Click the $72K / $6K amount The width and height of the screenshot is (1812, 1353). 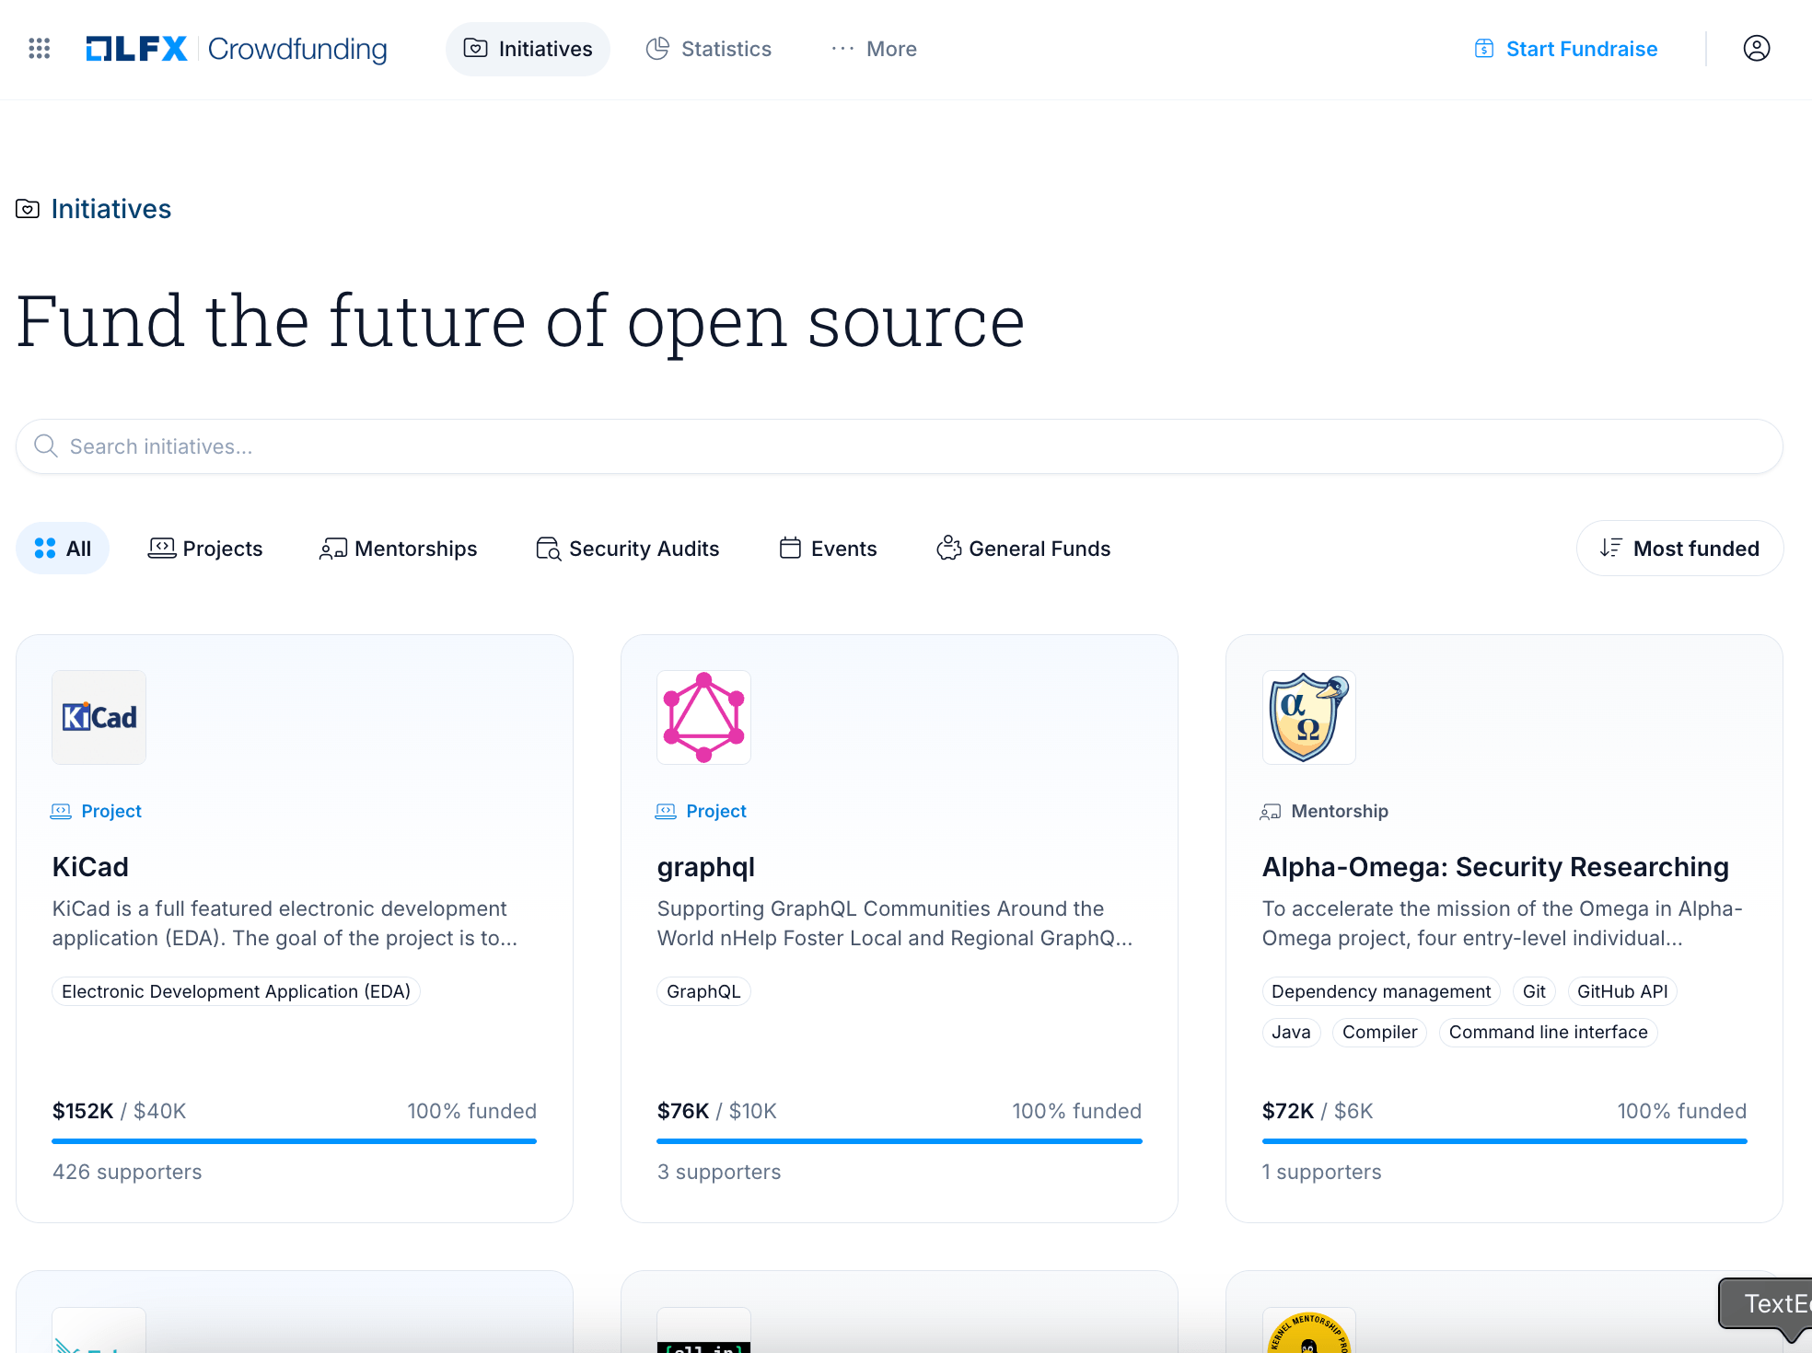tap(1317, 1111)
